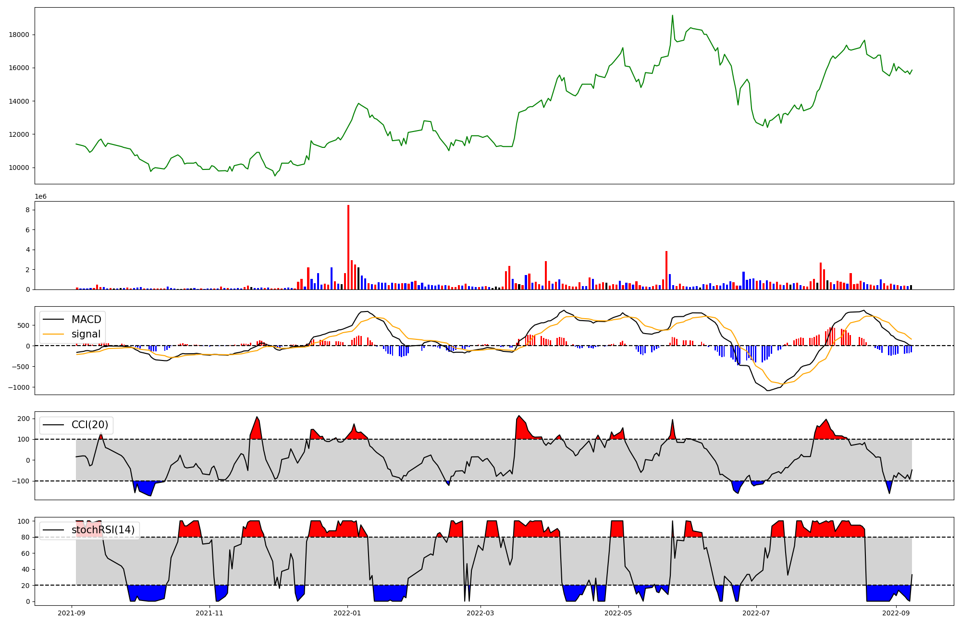Click the 2021-11 date tick label
This screenshot has width=961, height=624.
coord(209,613)
